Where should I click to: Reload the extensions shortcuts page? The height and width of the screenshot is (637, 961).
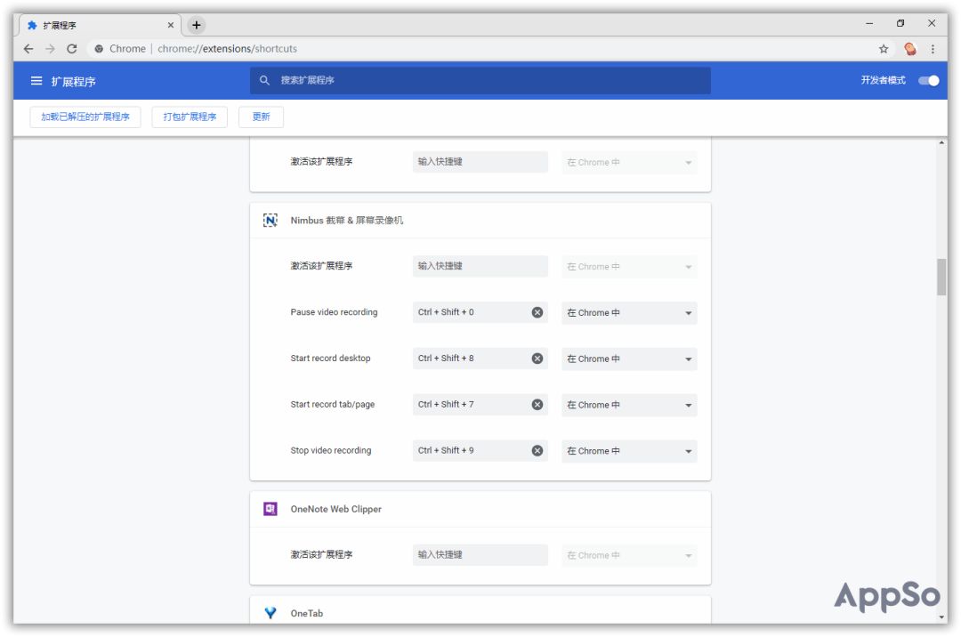click(x=72, y=48)
